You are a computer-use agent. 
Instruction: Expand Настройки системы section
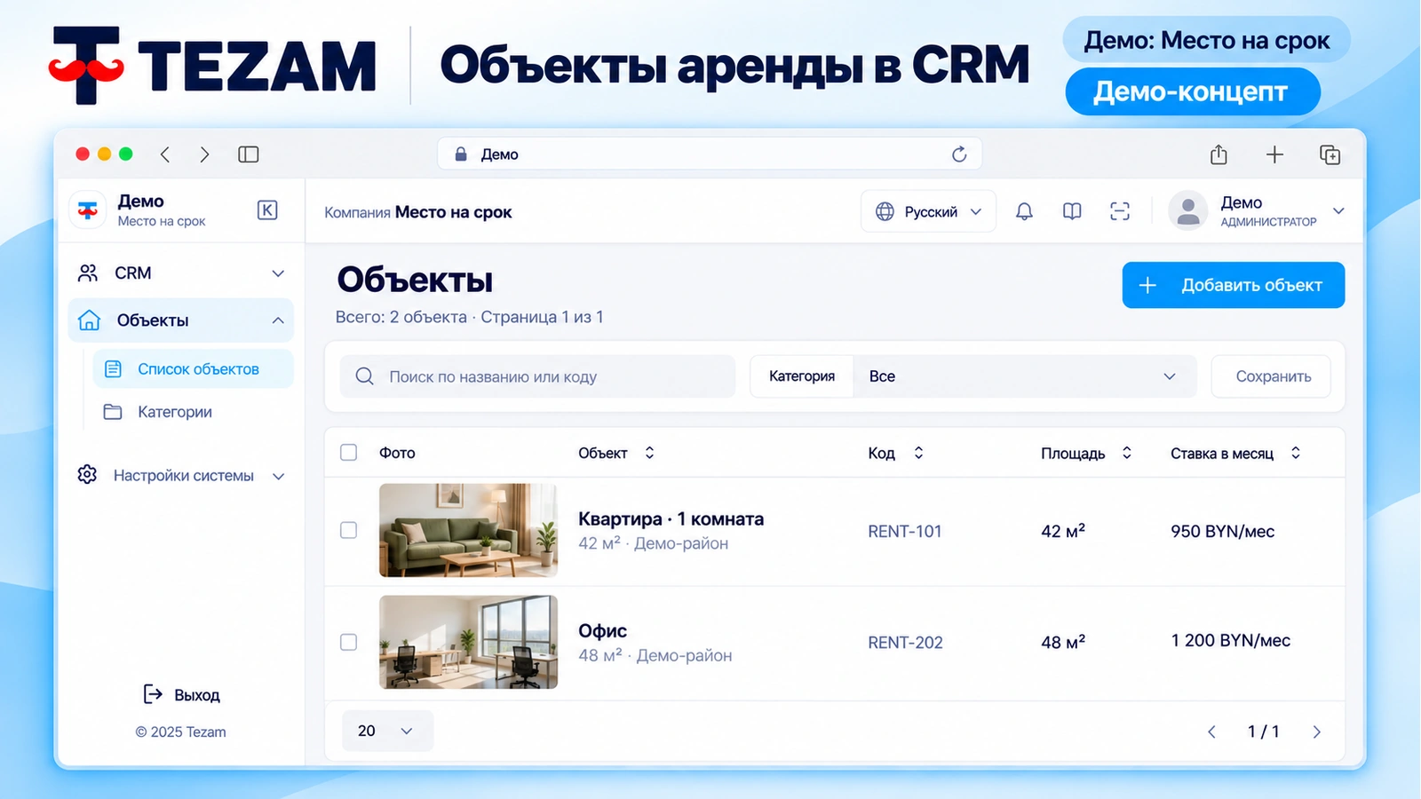[x=181, y=476]
